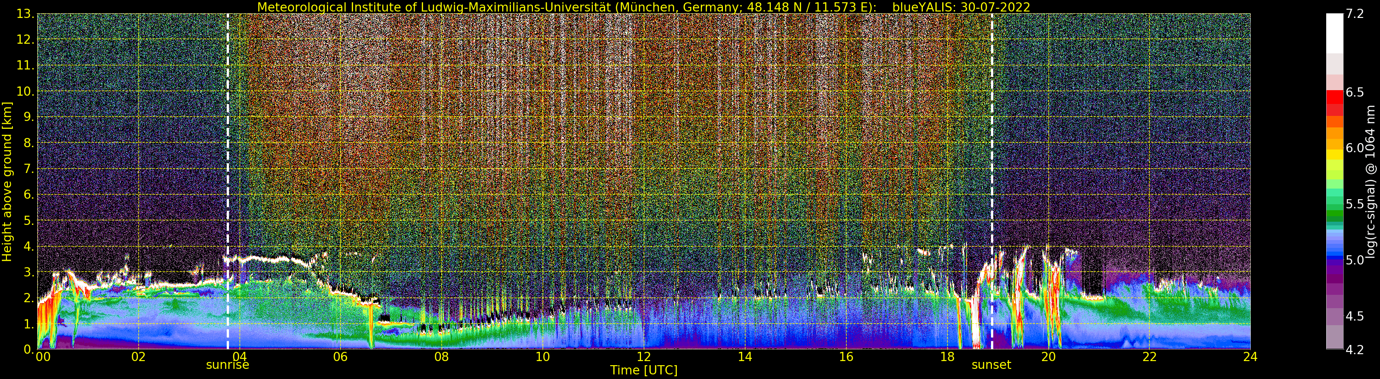Viewport: 1380px width, 379px height.
Task: Click the 18 tick on the time axis
Action: click(947, 356)
